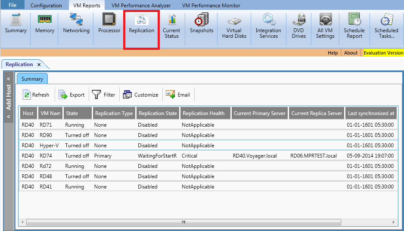
Task: Expand the Add Host side panel
Action: click(9, 97)
